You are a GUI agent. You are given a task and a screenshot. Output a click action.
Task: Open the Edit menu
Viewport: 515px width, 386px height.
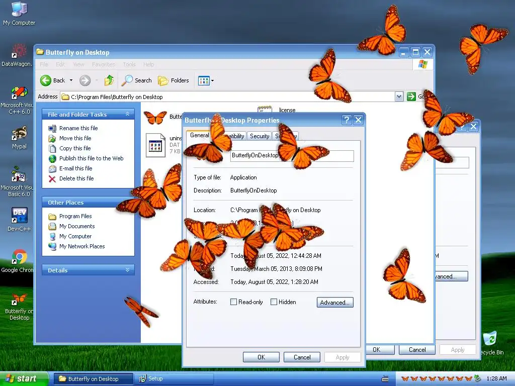tap(60, 64)
